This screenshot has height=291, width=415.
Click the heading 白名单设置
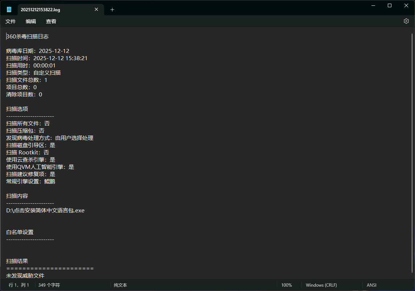pos(20,232)
